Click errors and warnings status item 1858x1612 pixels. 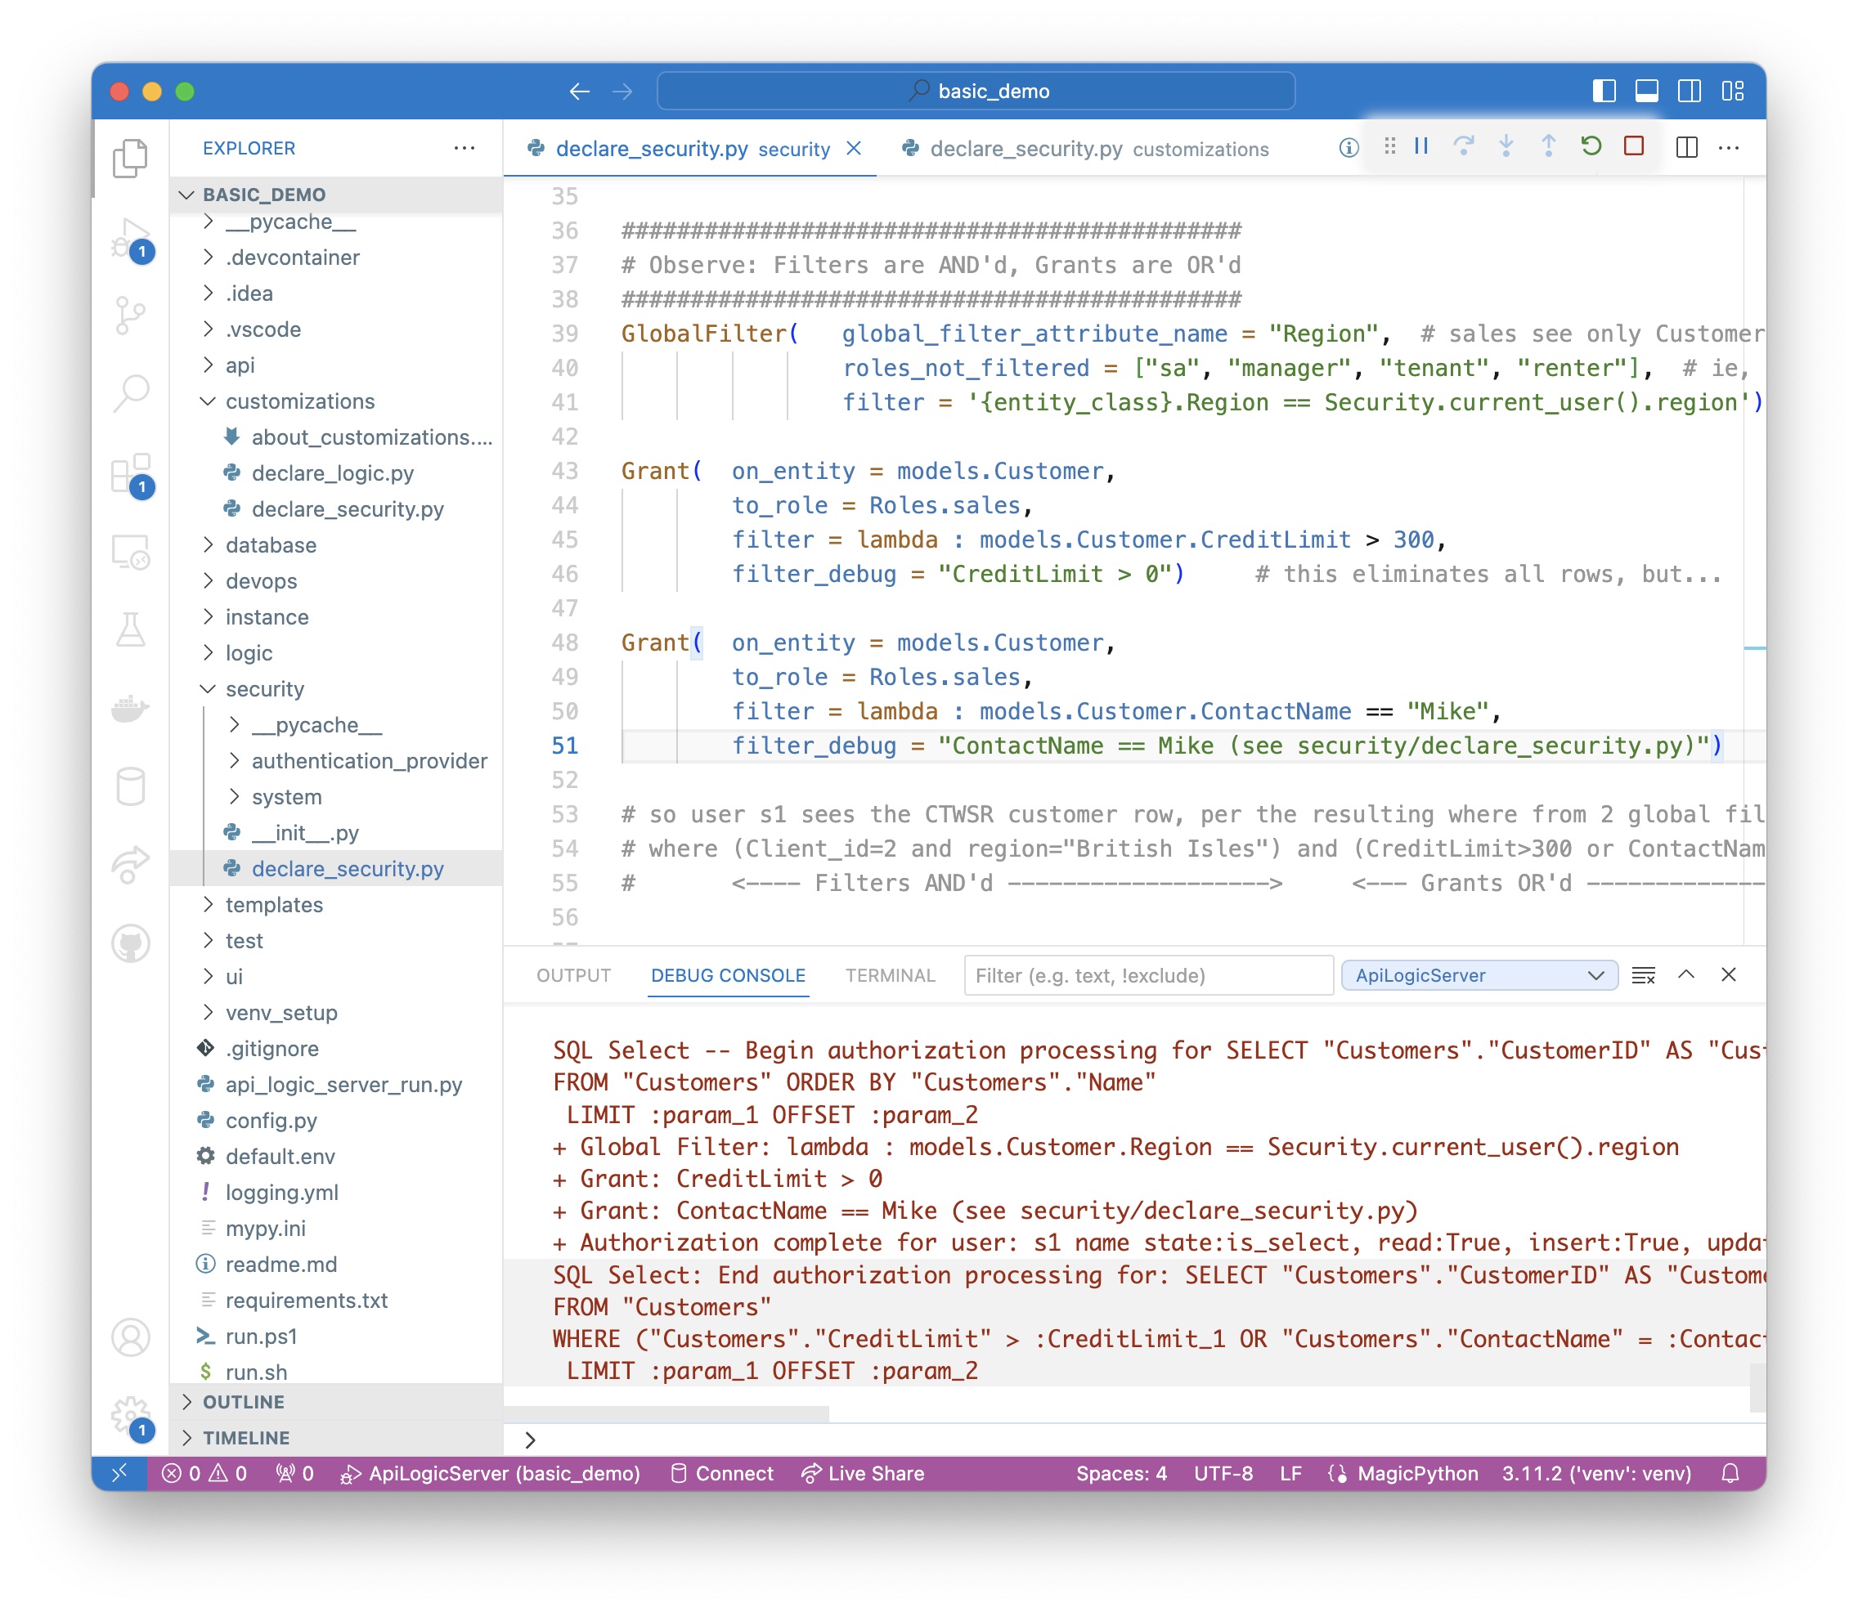point(204,1474)
